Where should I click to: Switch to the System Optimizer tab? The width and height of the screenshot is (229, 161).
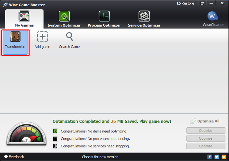(x=64, y=19)
